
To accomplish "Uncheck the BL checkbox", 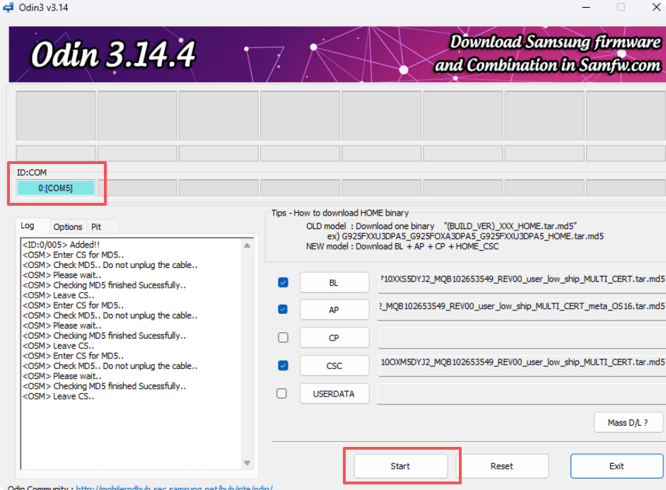I will tap(283, 282).
